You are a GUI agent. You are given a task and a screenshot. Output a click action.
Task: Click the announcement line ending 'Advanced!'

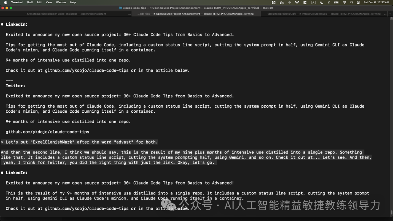pos(120,183)
